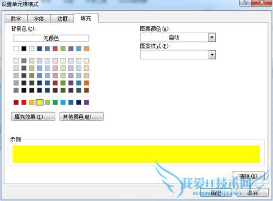The height and width of the screenshot is (201, 273).
Task: Pick the olive green swatch in the top theme row
Action: click(63, 48)
